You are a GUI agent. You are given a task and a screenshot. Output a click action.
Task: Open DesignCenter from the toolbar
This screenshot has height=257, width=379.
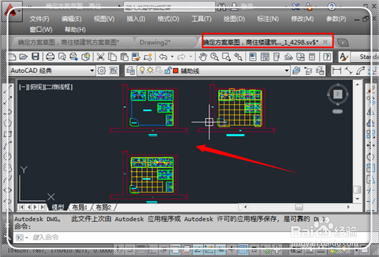265,57
